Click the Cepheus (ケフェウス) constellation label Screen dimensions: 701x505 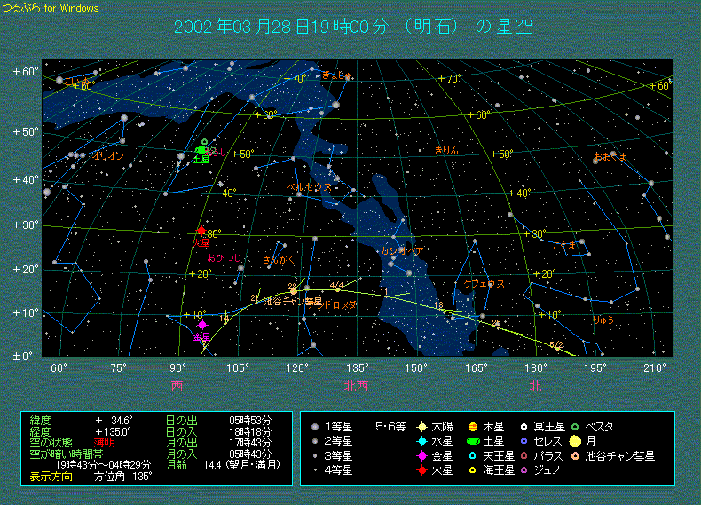[484, 284]
